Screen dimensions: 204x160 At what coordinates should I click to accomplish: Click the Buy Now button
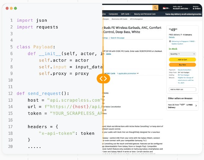(x=182, y=65)
